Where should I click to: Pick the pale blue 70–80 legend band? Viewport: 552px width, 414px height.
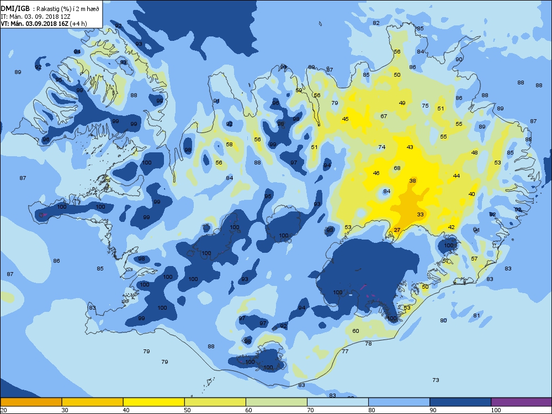338,402
